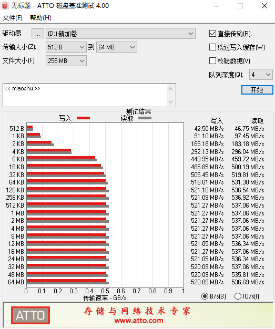Select the B/s radio button
The height and width of the screenshot is (329, 275).
pos(205,296)
